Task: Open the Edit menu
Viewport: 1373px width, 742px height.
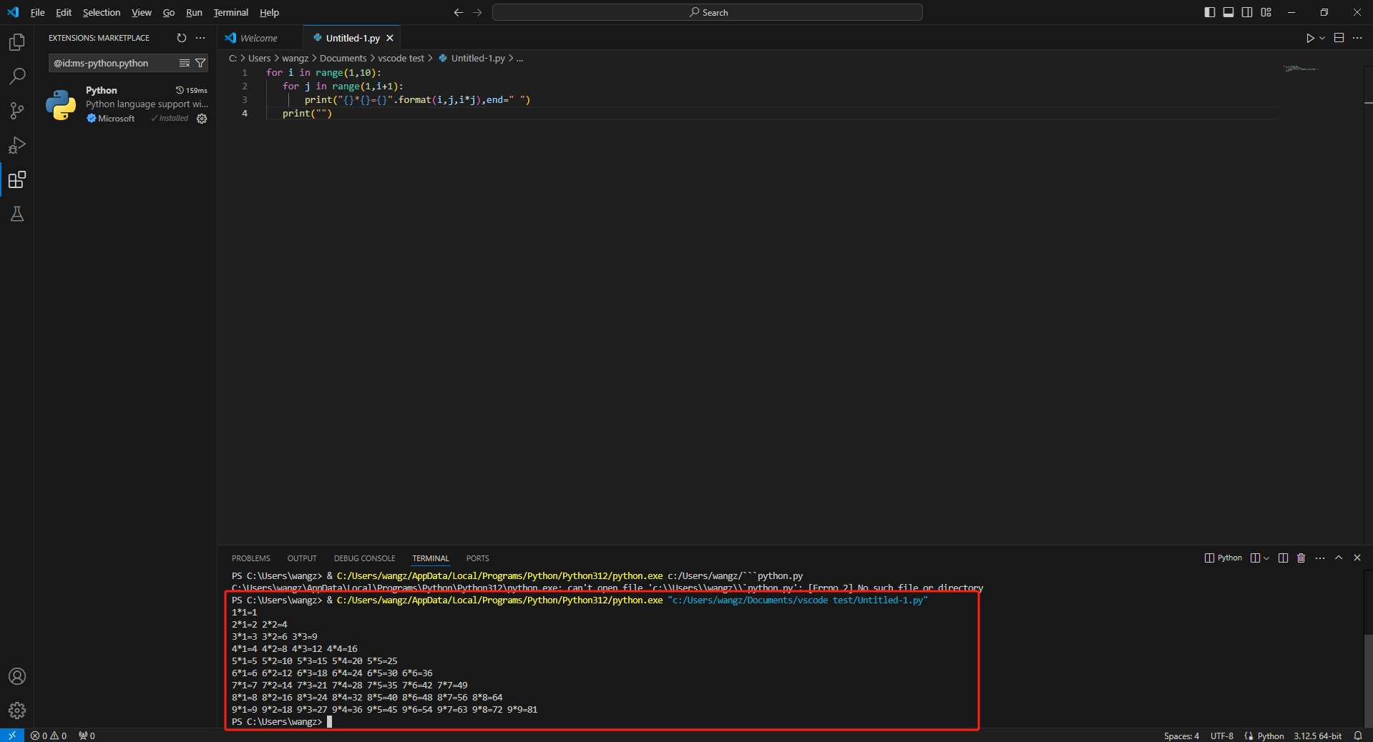Action: pos(64,12)
